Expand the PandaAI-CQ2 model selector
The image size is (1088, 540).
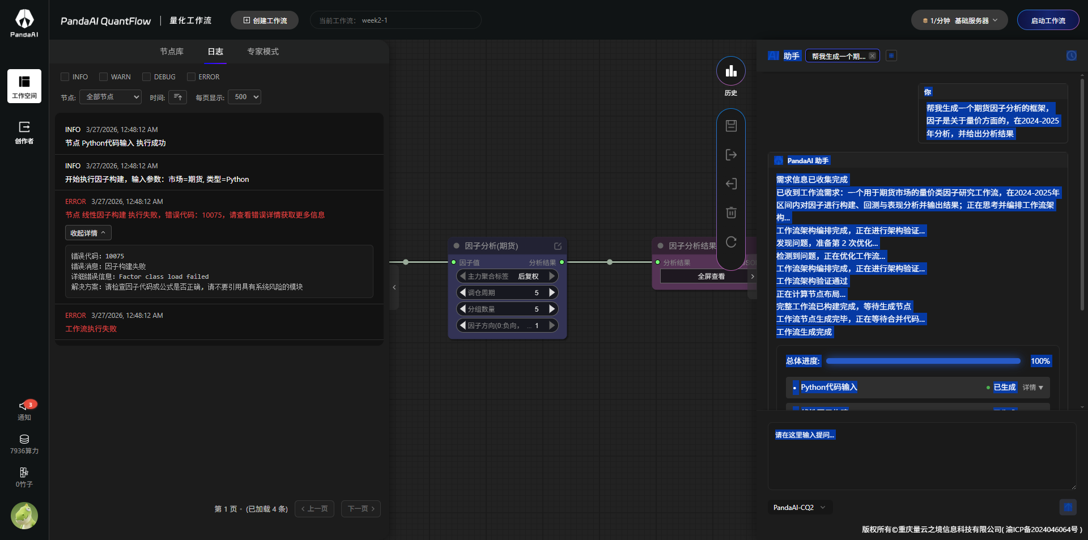click(x=799, y=508)
